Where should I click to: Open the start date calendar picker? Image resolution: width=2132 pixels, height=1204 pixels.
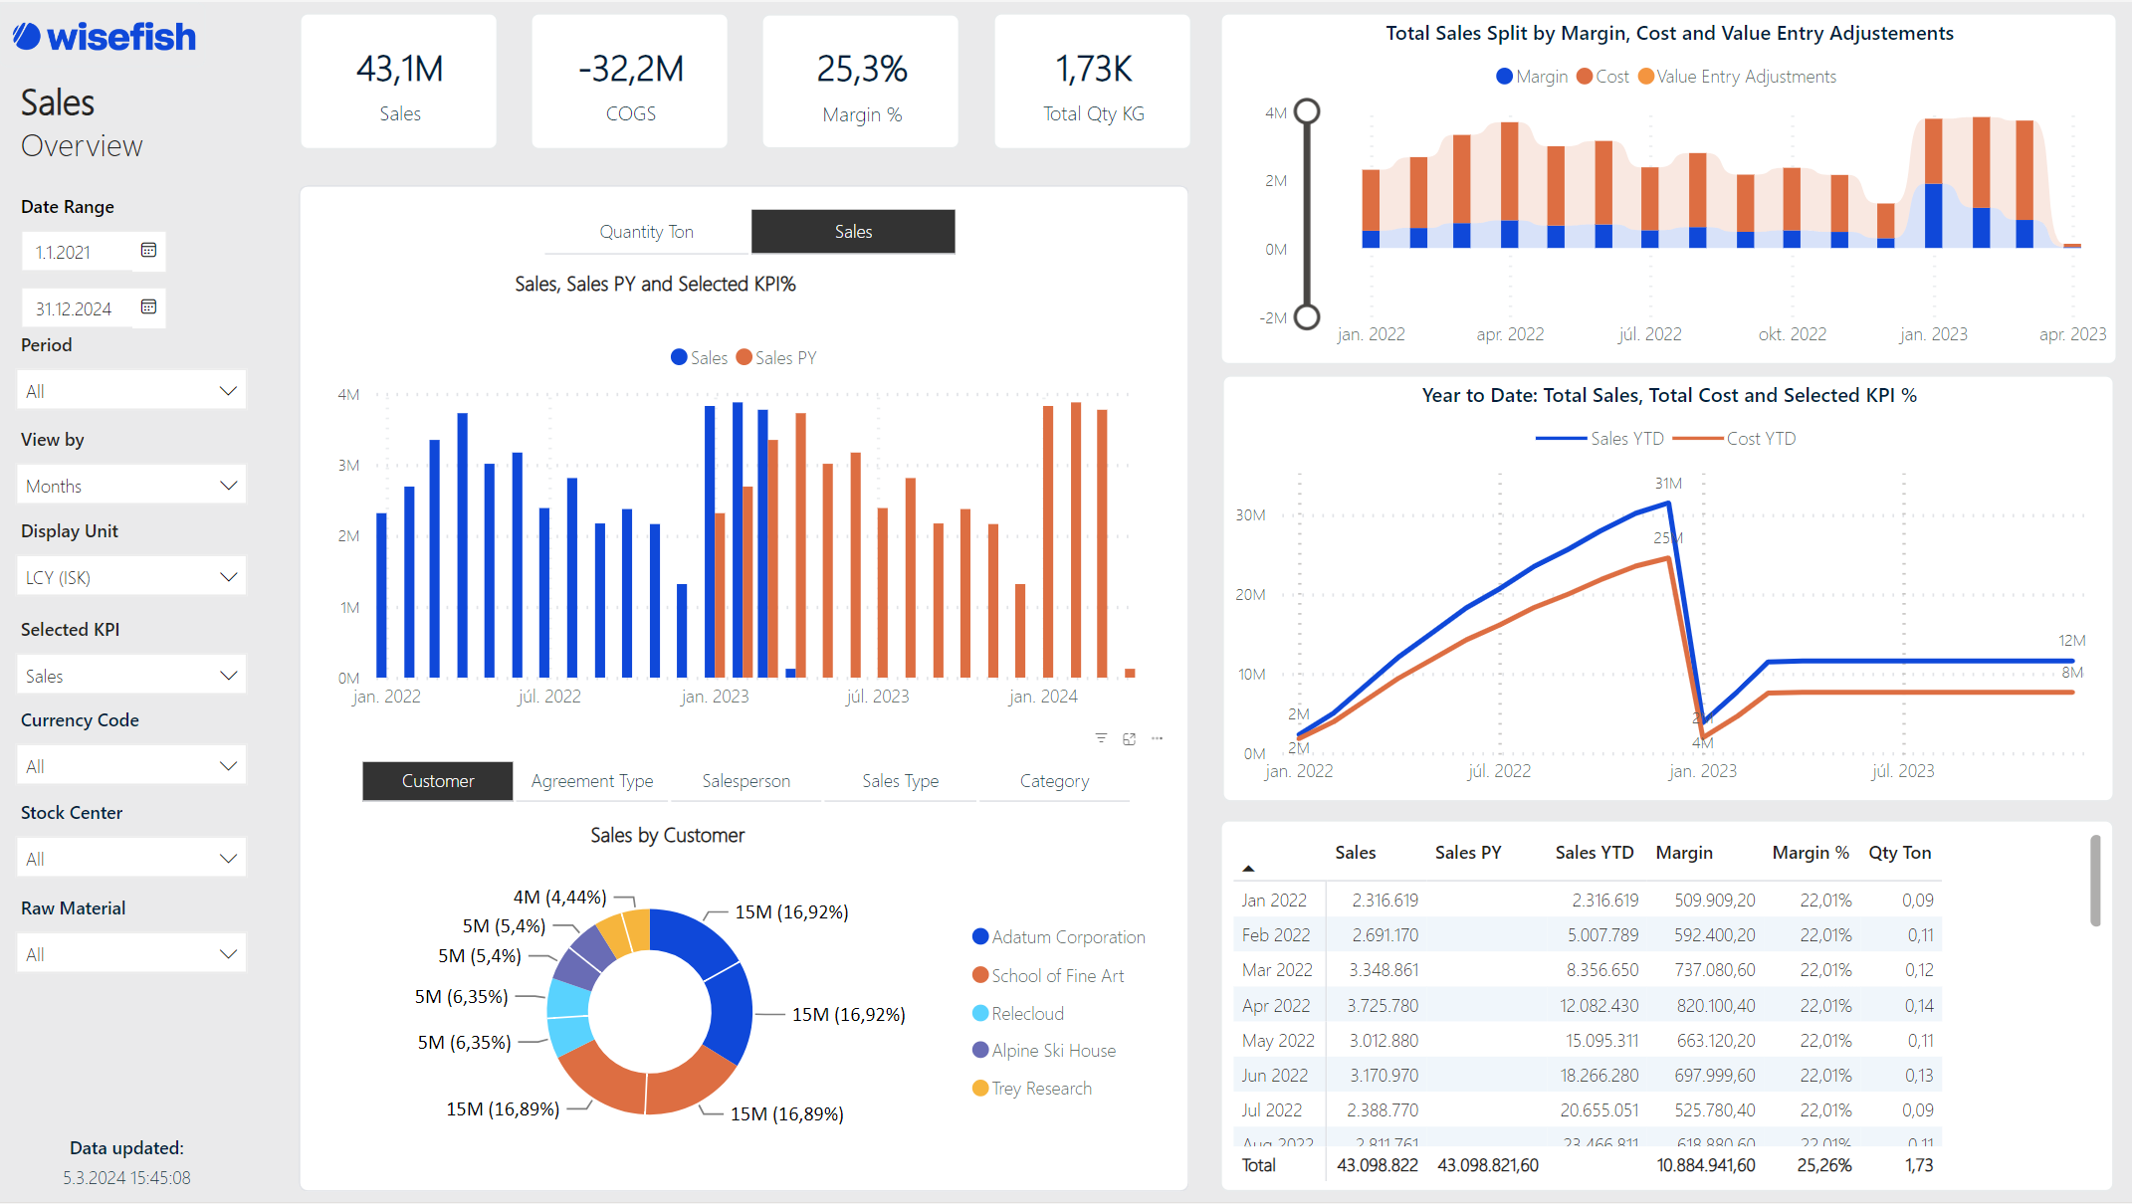pos(148,250)
